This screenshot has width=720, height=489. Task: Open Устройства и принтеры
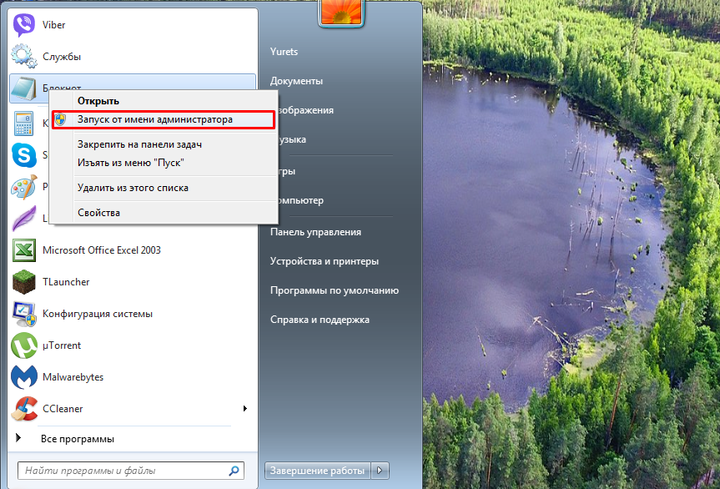325,261
